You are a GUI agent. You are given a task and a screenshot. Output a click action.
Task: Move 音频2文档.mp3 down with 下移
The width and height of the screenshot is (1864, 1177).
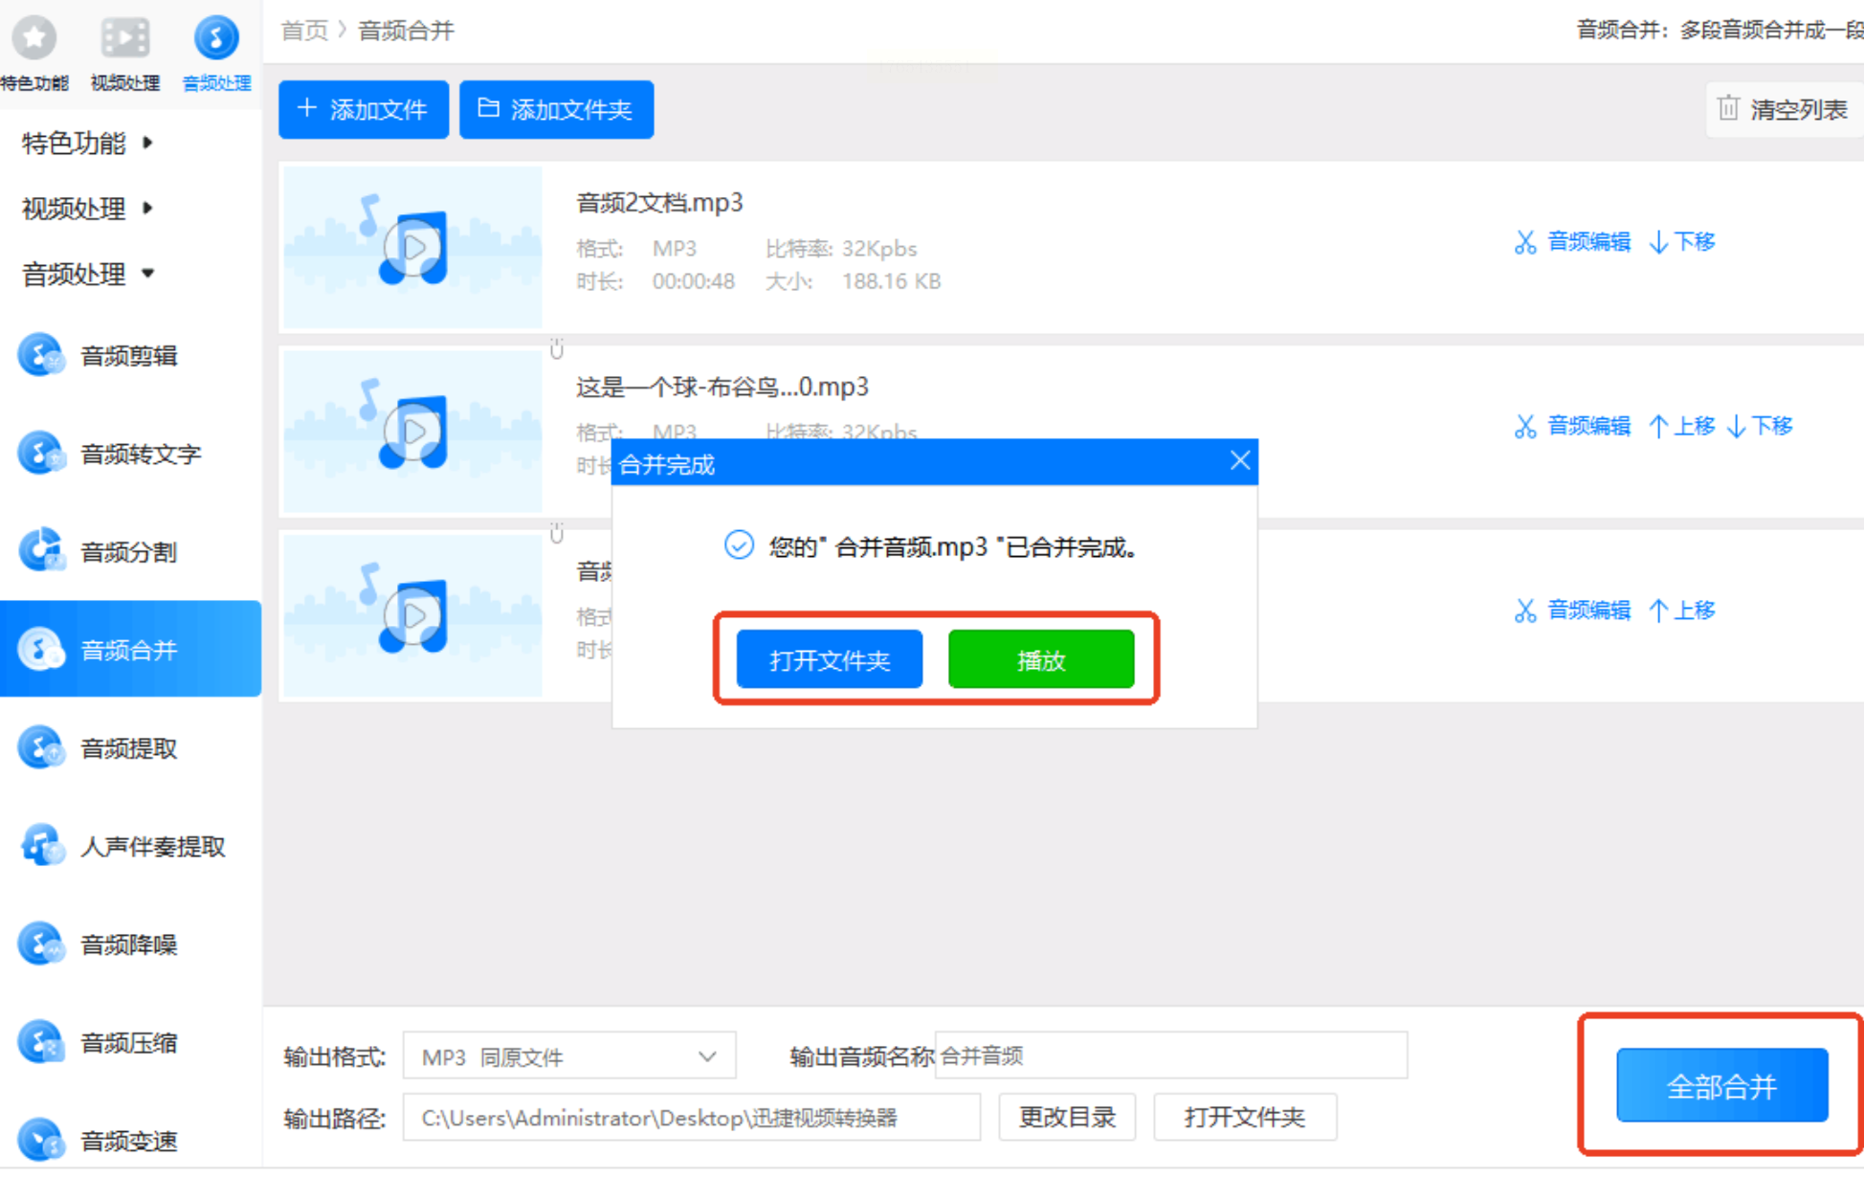[1683, 242]
